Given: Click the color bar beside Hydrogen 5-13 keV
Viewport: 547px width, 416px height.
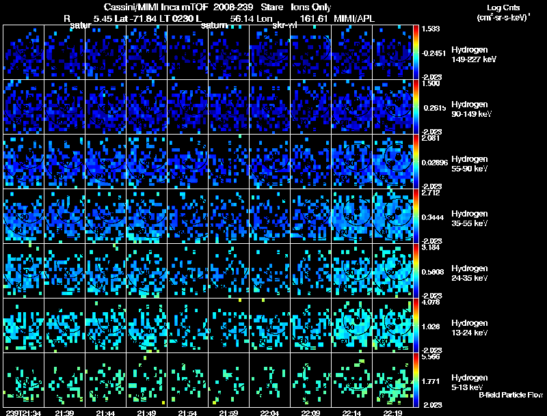Looking at the screenshot, I should click(416, 380).
